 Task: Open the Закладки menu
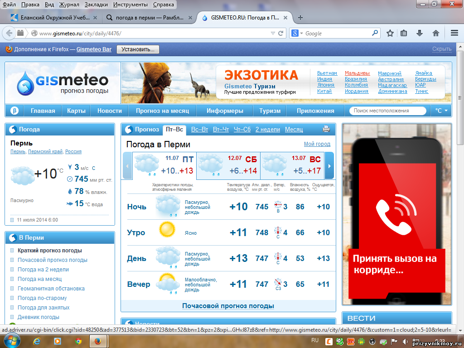[x=96, y=5]
